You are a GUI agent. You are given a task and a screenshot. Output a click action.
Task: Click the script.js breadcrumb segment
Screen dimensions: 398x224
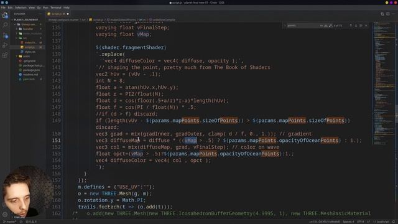[x=96, y=20]
